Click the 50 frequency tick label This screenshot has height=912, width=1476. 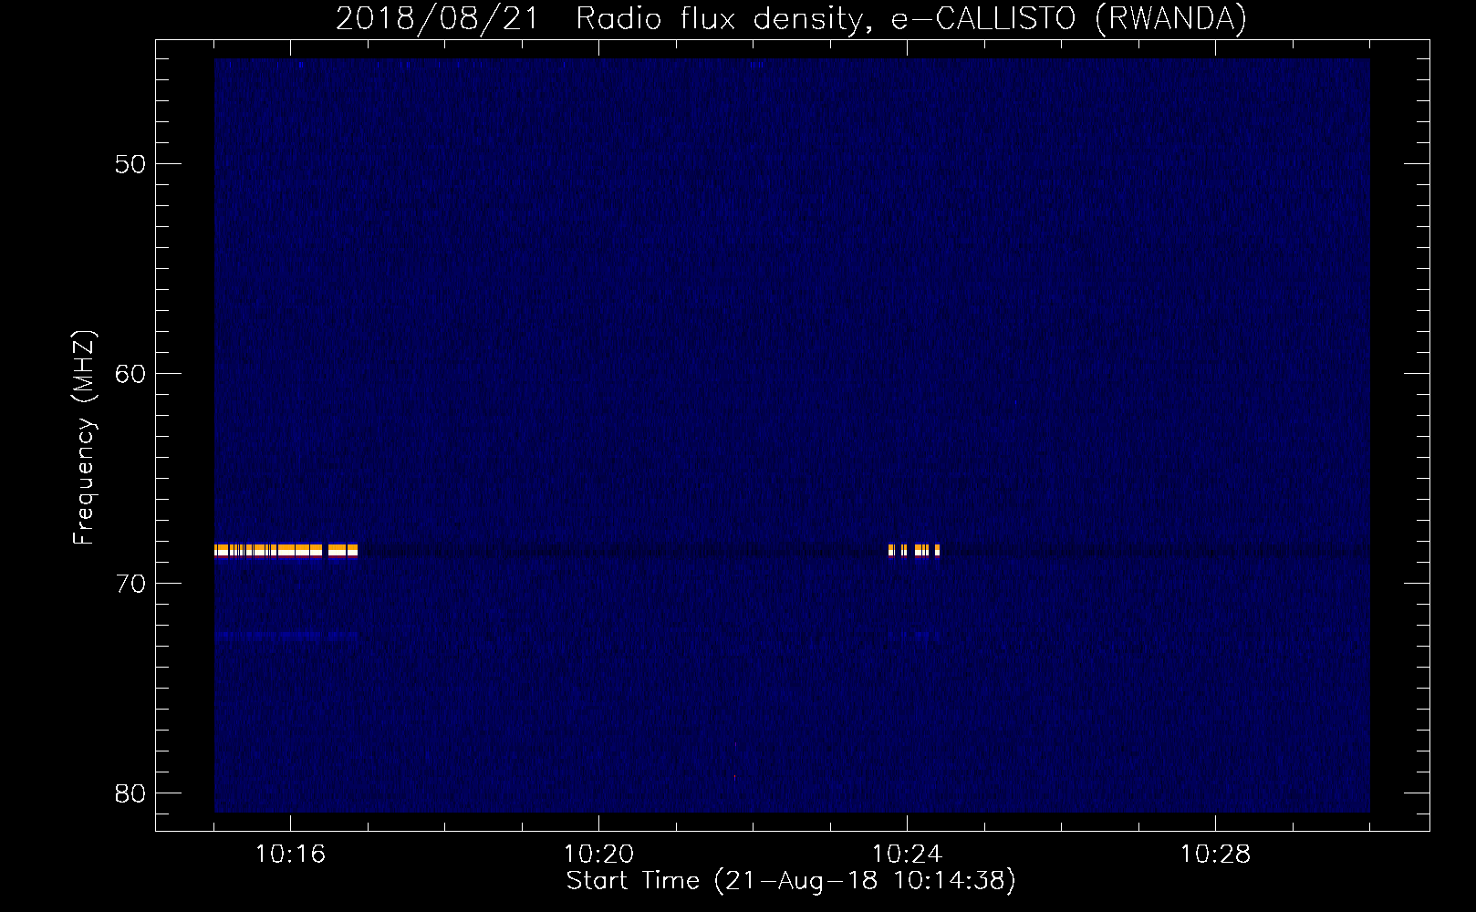[x=130, y=164]
